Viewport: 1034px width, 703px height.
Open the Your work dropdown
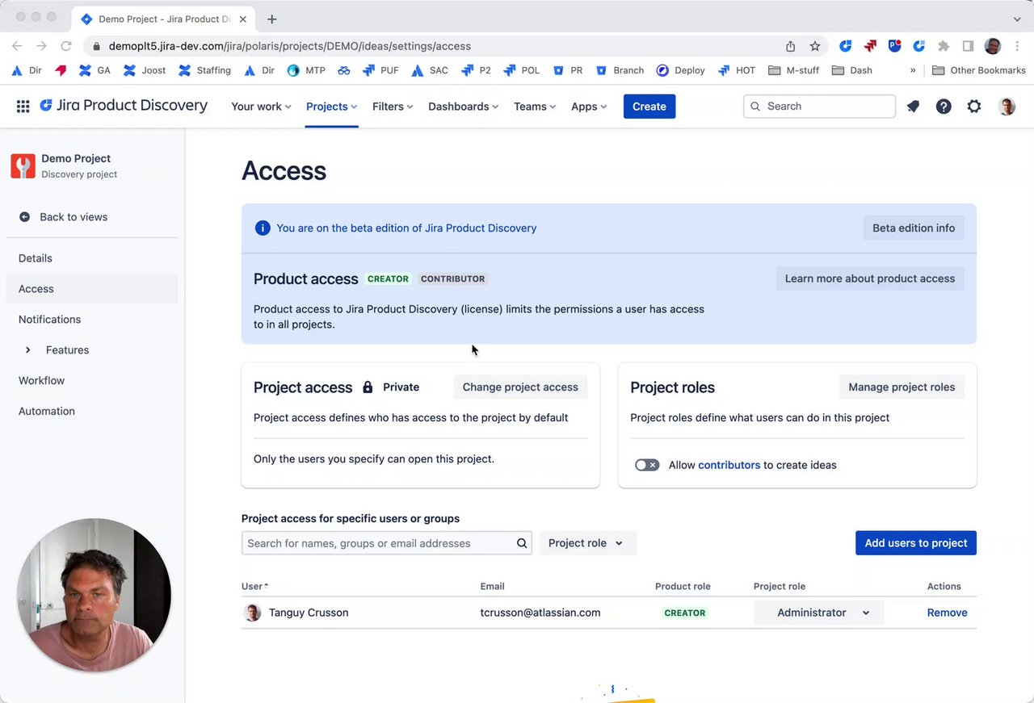coord(261,107)
